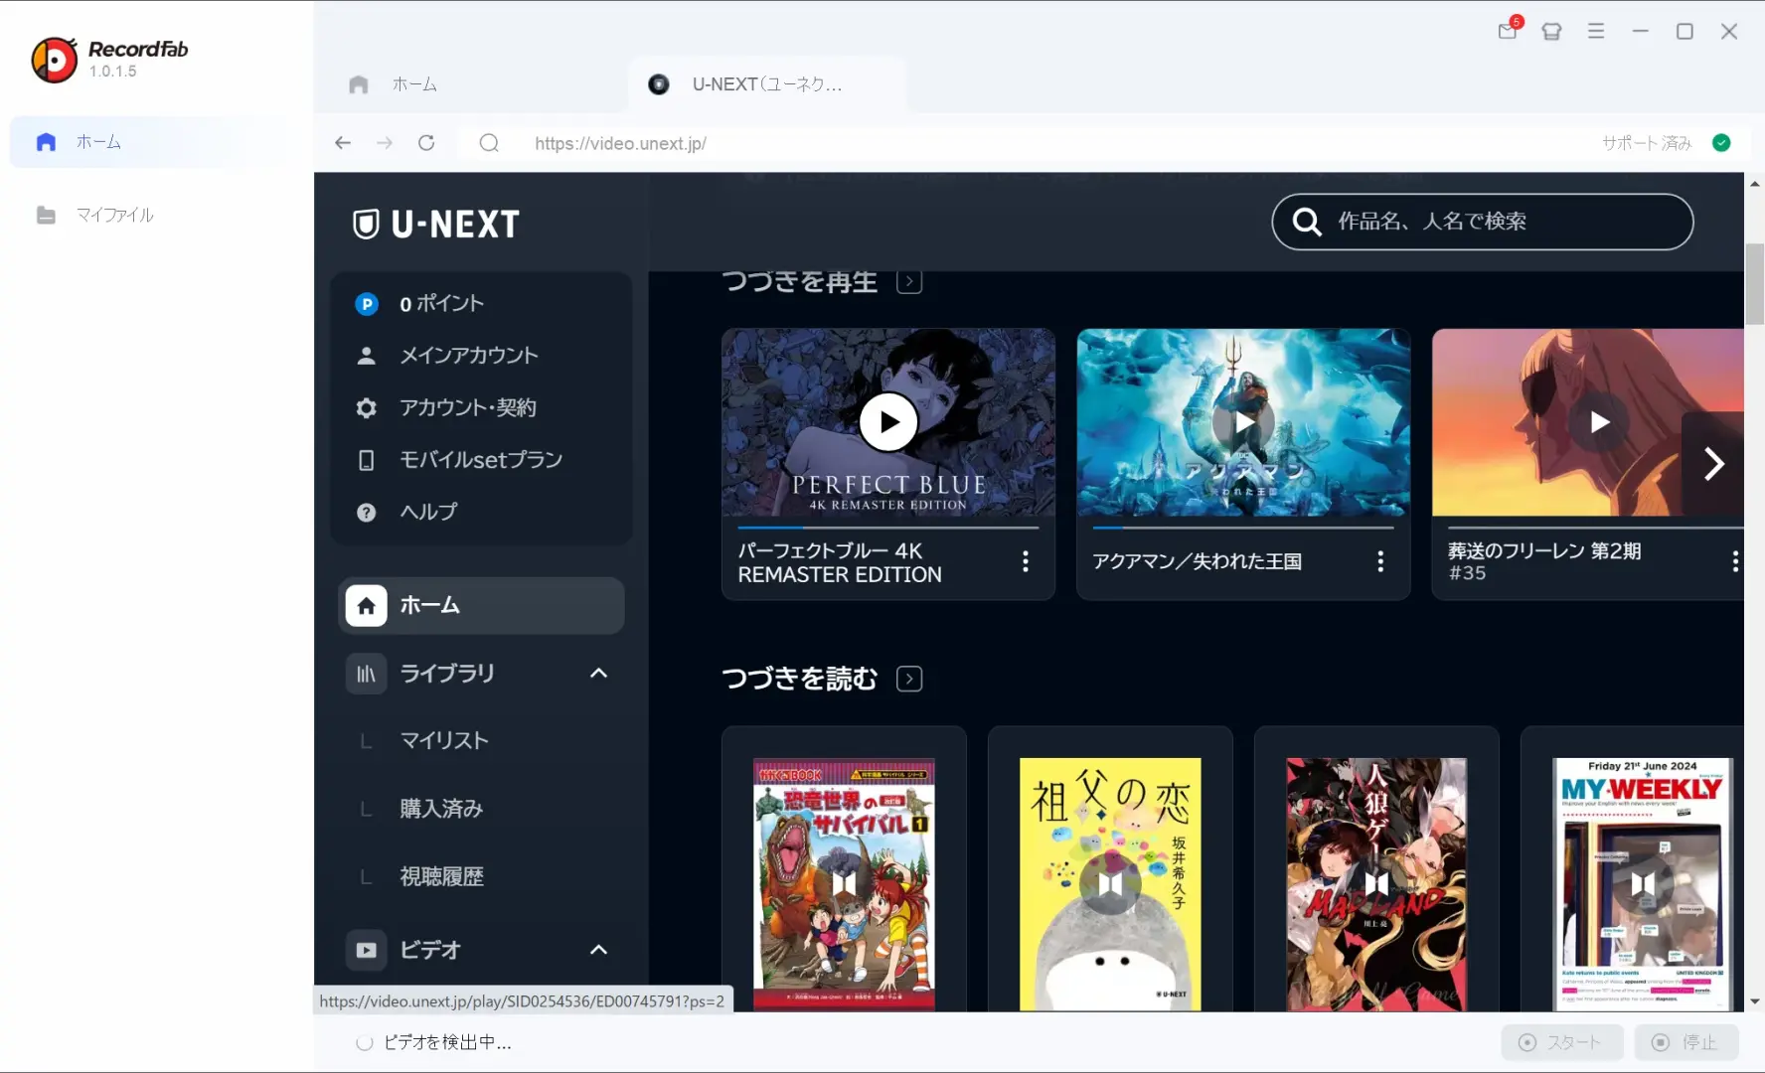Screen dimensions: 1765x1073
Task: Click the 作品名、人名で検索 search field
Action: [x=1483, y=222]
